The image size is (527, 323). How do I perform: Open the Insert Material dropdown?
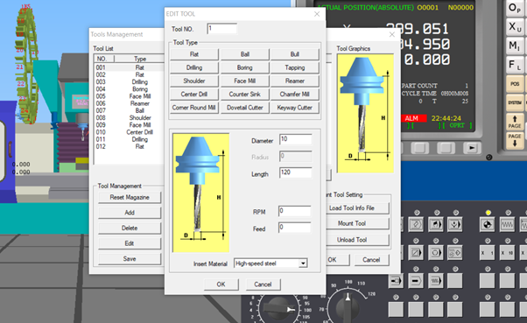(303, 263)
